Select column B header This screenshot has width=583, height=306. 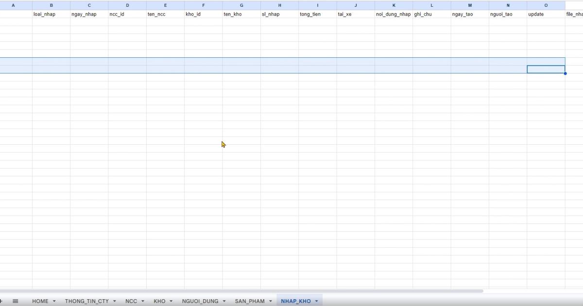pos(51,5)
